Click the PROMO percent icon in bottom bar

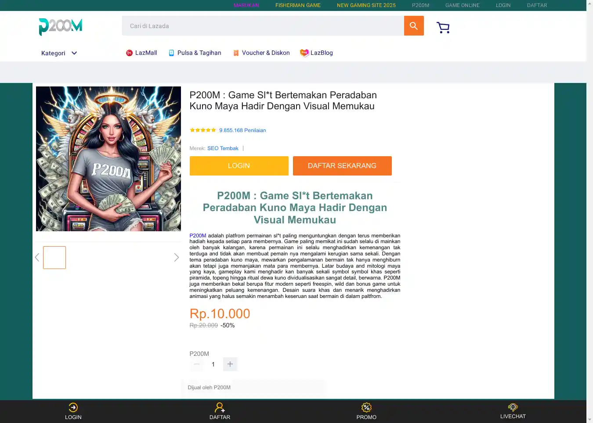pos(366,407)
